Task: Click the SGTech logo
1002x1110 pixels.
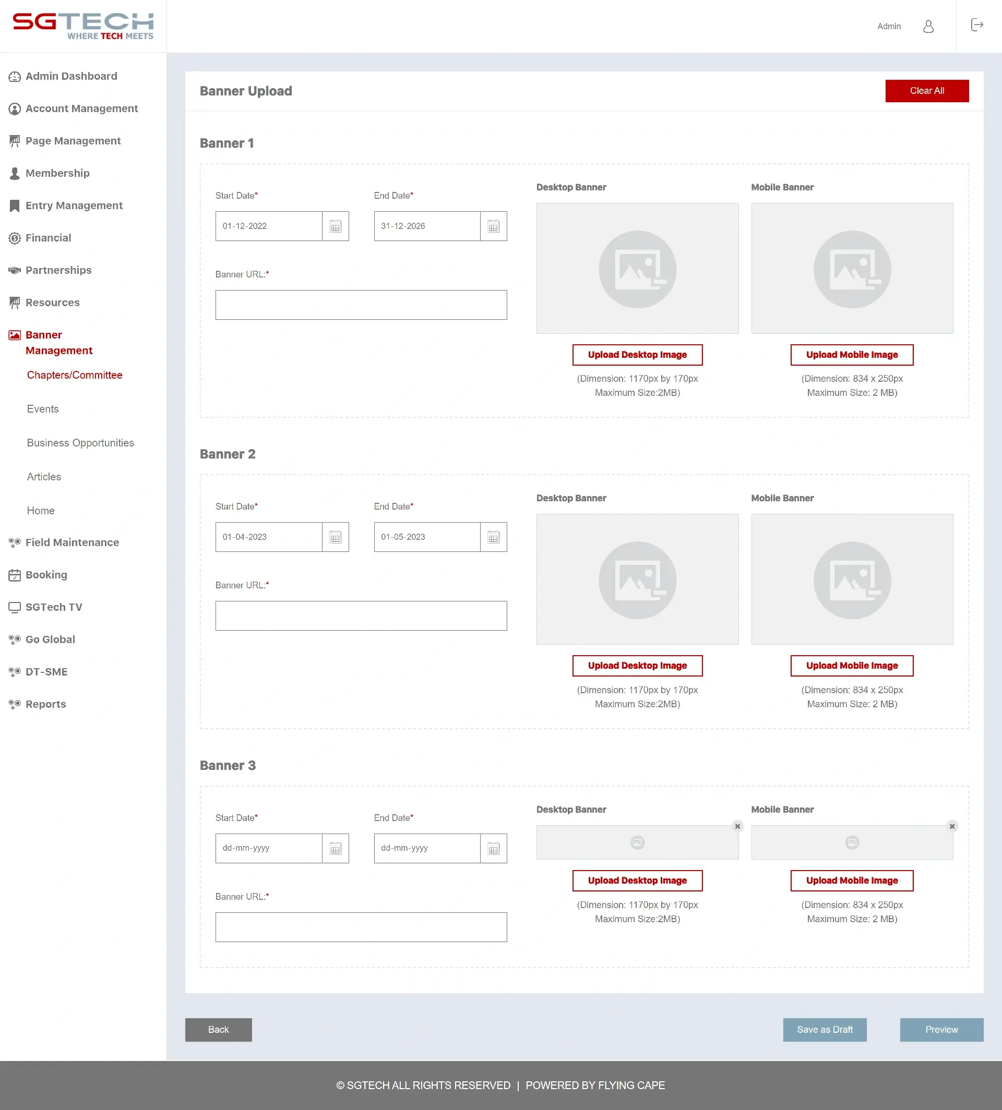Action: point(83,26)
